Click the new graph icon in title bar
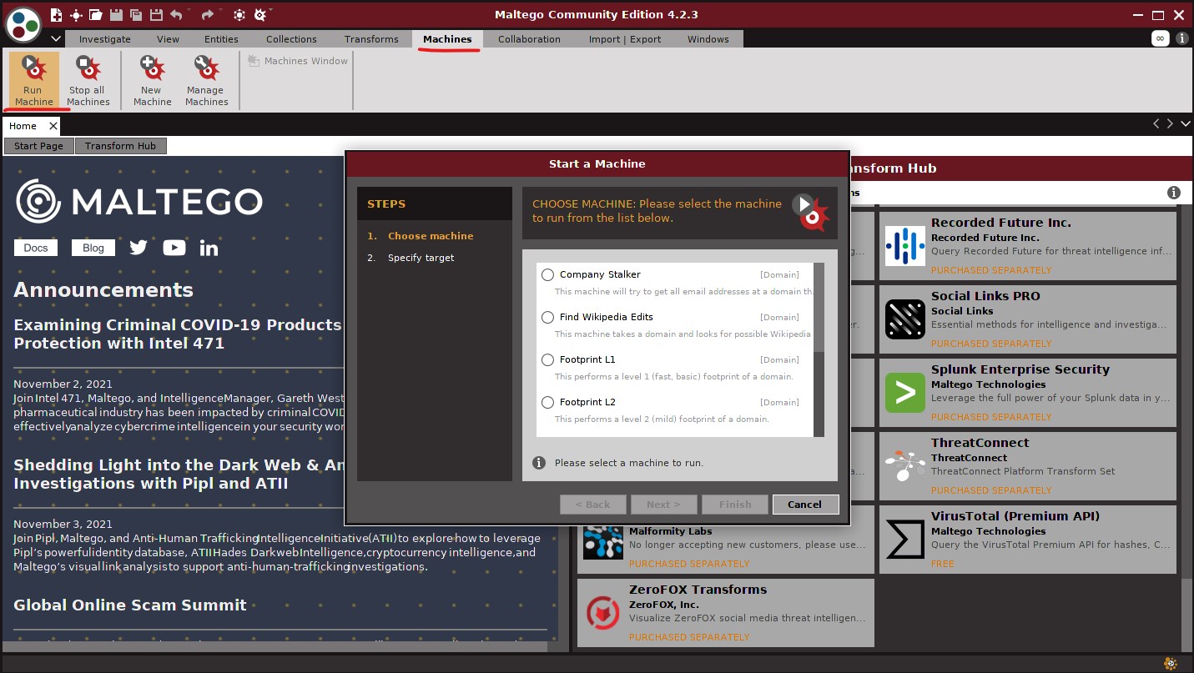Image resolution: width=1194 pixels, height=673 pixels. pos(56,15)
